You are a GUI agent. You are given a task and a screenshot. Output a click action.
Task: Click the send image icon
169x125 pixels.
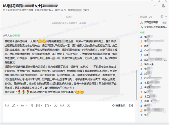pyautogui.click(x=23, y=105)
